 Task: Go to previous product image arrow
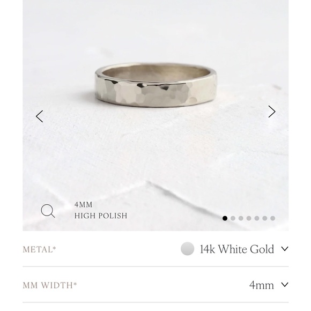[39, 116]
